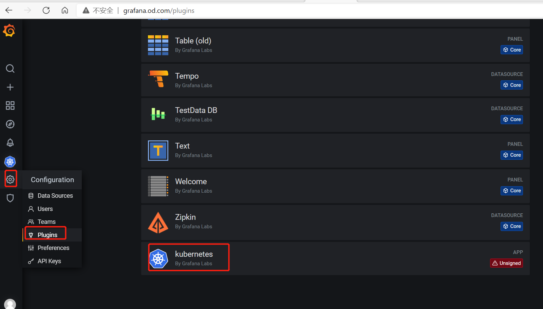Open the Explore compass icon
The height and width of the screenshot is (309, 543).
[10, 124]
